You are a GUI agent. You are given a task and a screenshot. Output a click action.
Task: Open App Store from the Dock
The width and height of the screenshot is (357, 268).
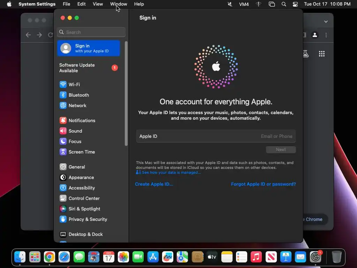coord(153,257)
